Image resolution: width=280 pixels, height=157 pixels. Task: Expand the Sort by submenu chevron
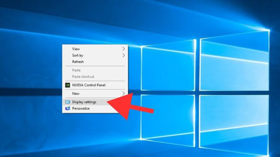click(x=124, y=55)
